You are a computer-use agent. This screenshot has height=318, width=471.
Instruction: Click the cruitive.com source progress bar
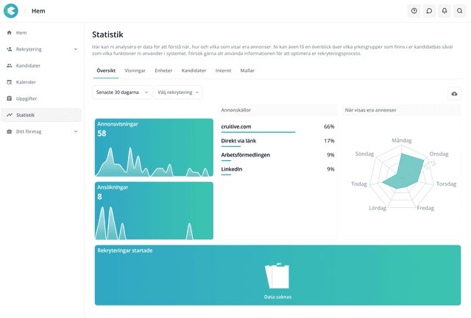pos(258,132)
